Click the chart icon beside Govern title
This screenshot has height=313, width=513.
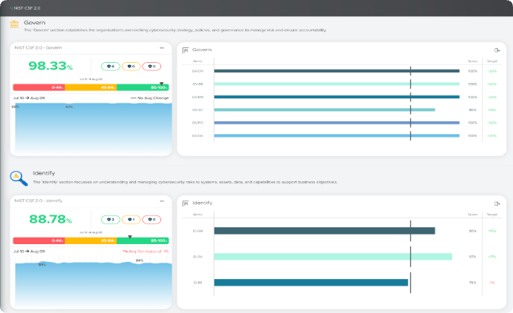tap(186, 50)
